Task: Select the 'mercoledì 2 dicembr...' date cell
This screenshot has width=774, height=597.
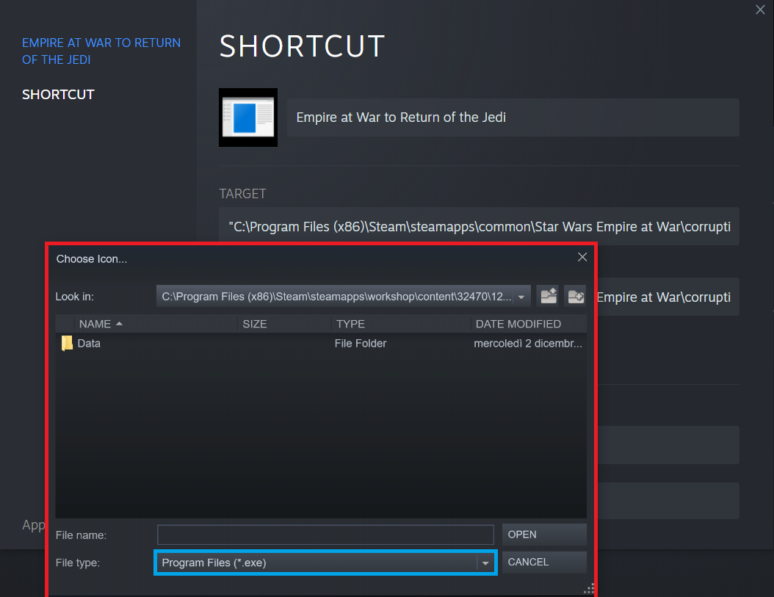Action: (528, 343)
